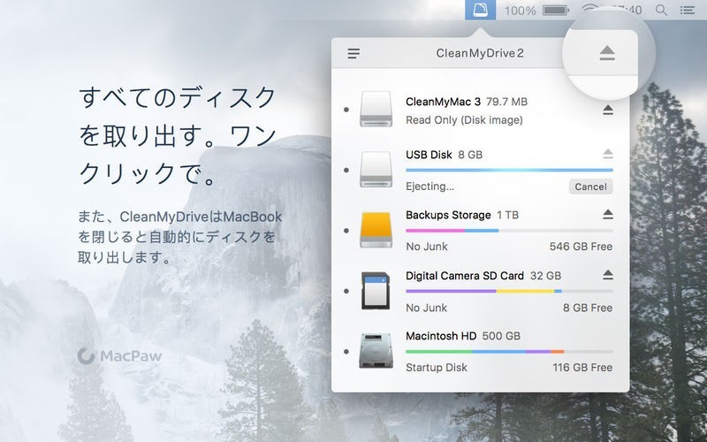Eject the Backups Storage drive
This screenshot has height=442, width=707.
607,215
